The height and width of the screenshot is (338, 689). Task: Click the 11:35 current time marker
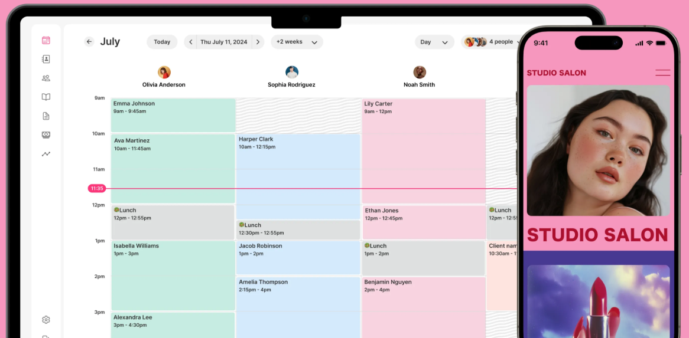97,189
